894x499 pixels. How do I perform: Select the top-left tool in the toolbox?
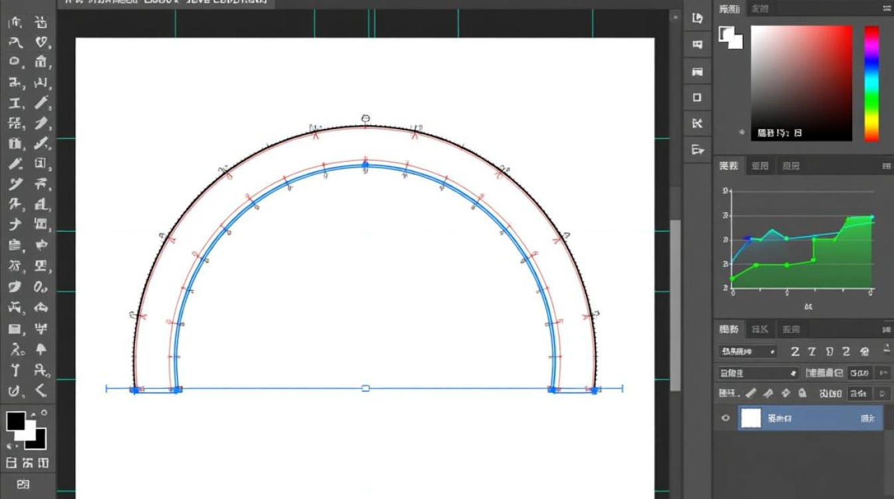pos(15,23)
